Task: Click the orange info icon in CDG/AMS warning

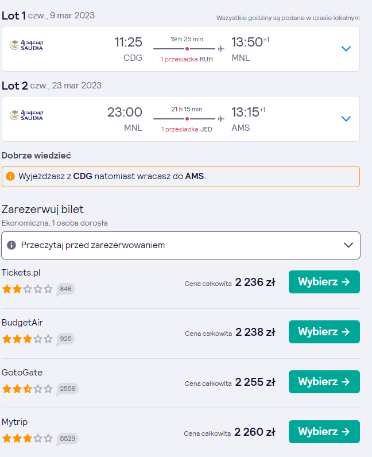Action: click(10, 176)
